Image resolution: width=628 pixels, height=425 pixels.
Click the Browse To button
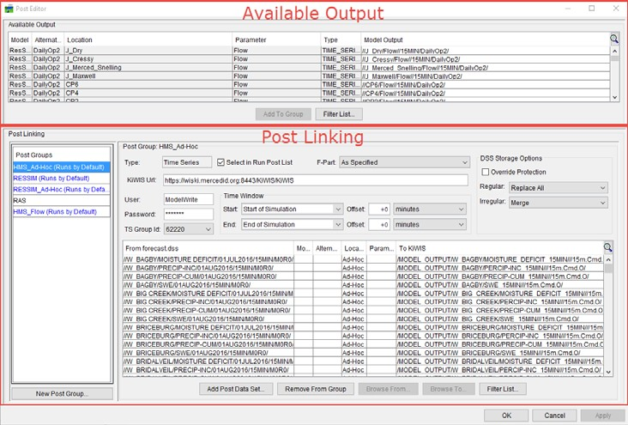[449, 389]
